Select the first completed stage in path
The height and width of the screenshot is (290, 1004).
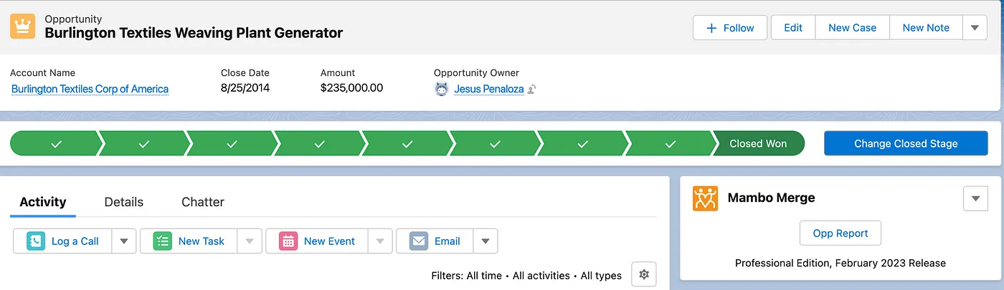coord(56,143)
